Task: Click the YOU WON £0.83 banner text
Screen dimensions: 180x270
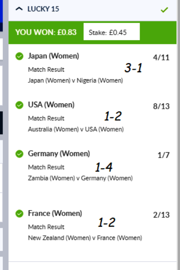Action: click(x=46, y=32)
